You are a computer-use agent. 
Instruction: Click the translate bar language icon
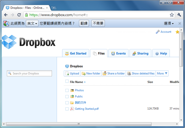click(x=6, y=23)
